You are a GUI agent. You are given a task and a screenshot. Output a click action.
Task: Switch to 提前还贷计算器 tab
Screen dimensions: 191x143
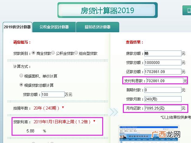coord(98,27)
